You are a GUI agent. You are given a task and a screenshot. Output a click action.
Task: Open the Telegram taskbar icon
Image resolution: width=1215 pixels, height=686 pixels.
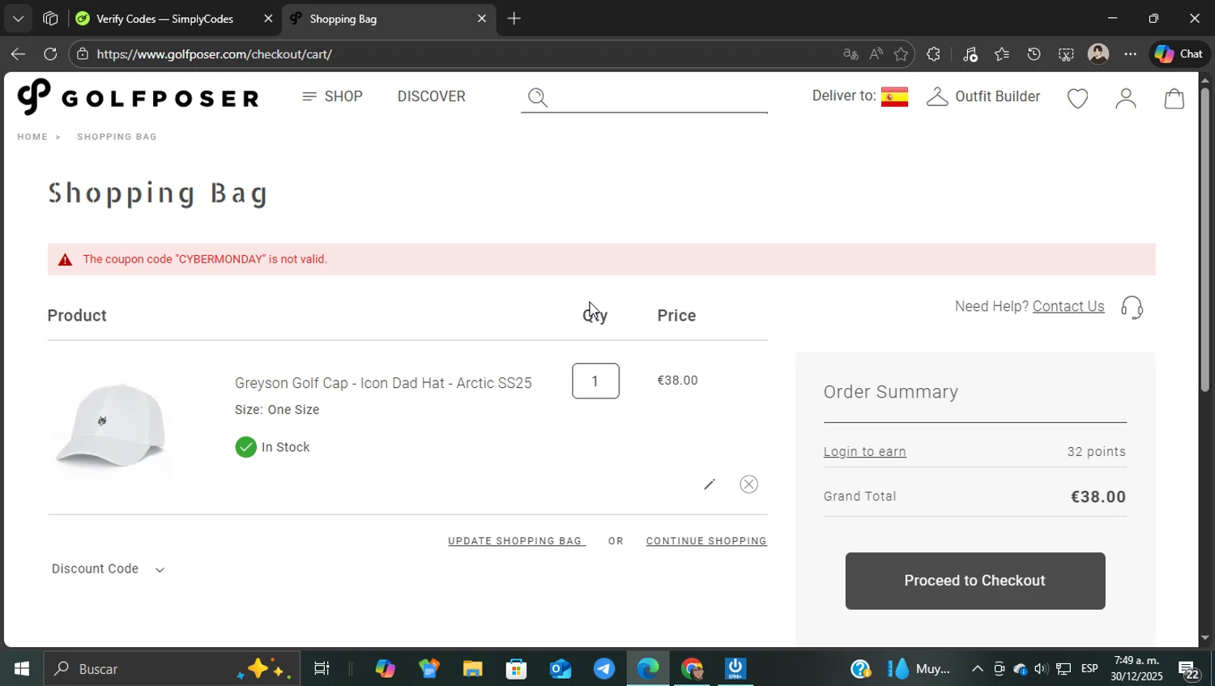[x=604, y=669]
